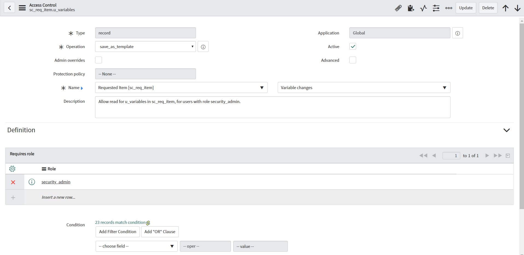Click the info icon next to Operation
Image resolution: width=524 pixels, height=255 pixels.
(x=203, y=46)
